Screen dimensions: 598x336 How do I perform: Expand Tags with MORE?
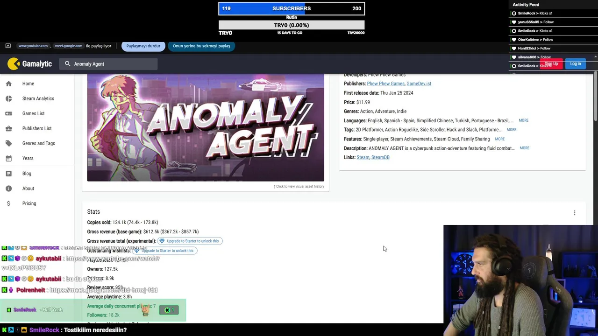511,130
